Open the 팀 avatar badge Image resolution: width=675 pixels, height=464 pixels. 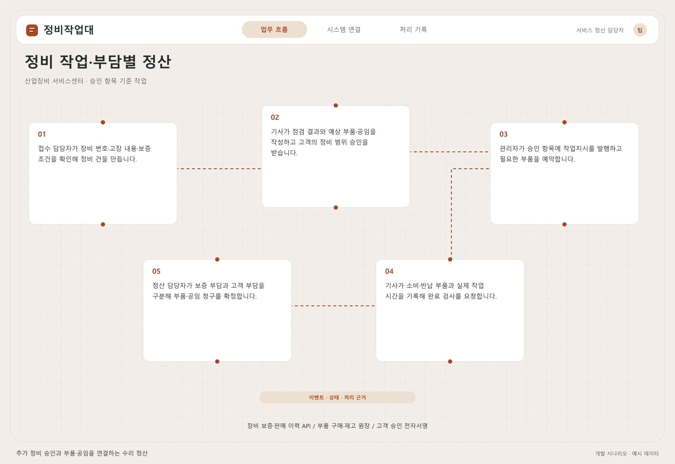coord(640,30)
